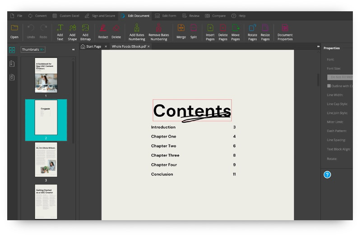Click the Chapter Three entry
361x236 pixels.
pos(165,155)
